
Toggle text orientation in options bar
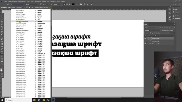[8, 4]
